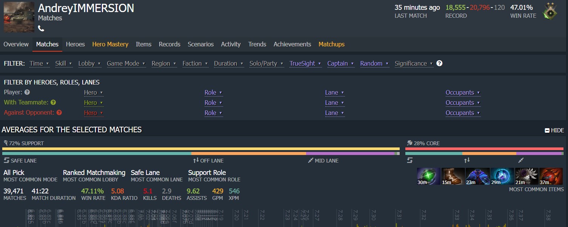Viewport: 568px width, 227px height.
Task: Open the Matchups tab
Action: [331, 44]
